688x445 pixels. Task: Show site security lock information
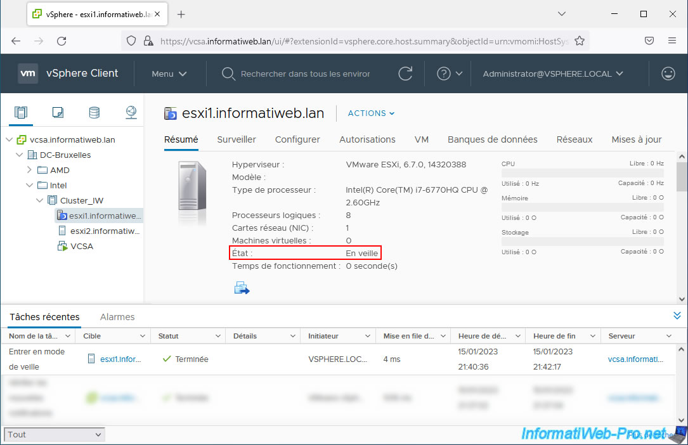click(148, 41)
